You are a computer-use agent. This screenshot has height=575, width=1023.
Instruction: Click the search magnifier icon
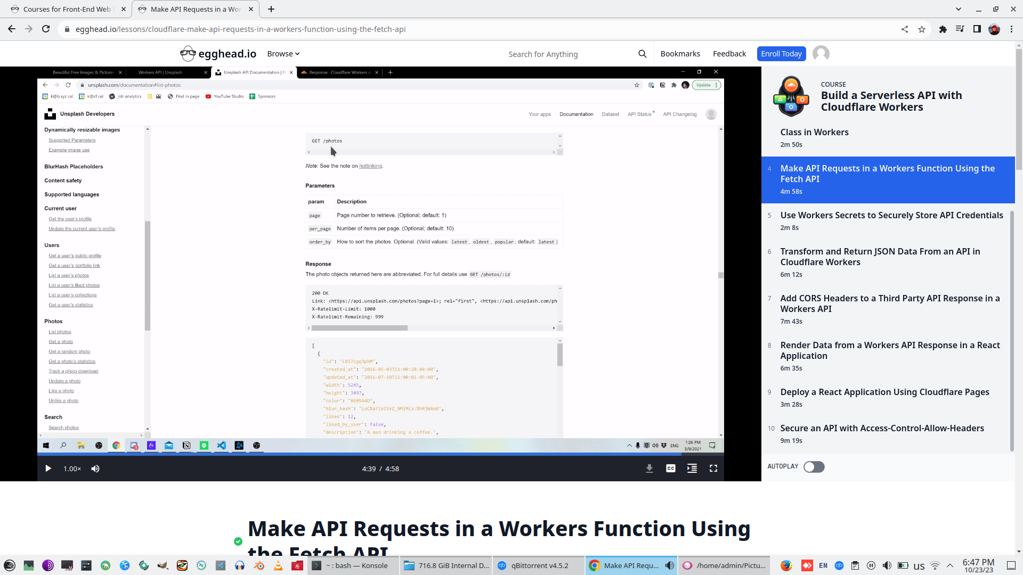(642, 54)
